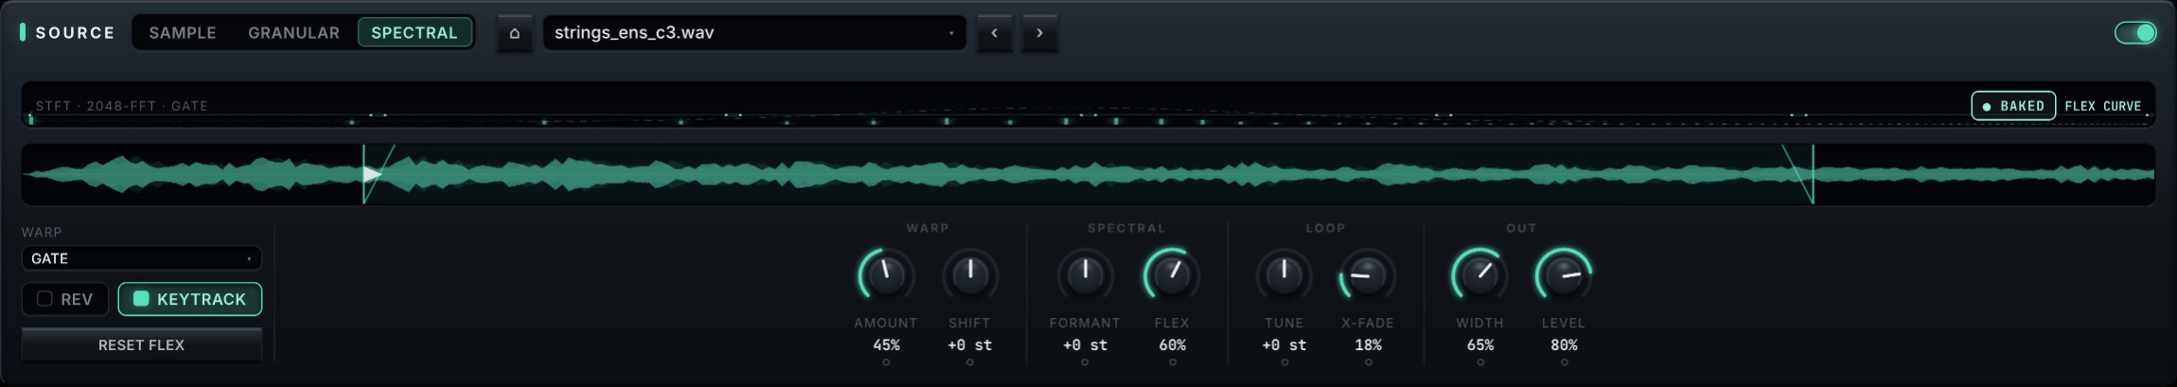Click the X-Fade value 18%

[x=1368, y=345]
